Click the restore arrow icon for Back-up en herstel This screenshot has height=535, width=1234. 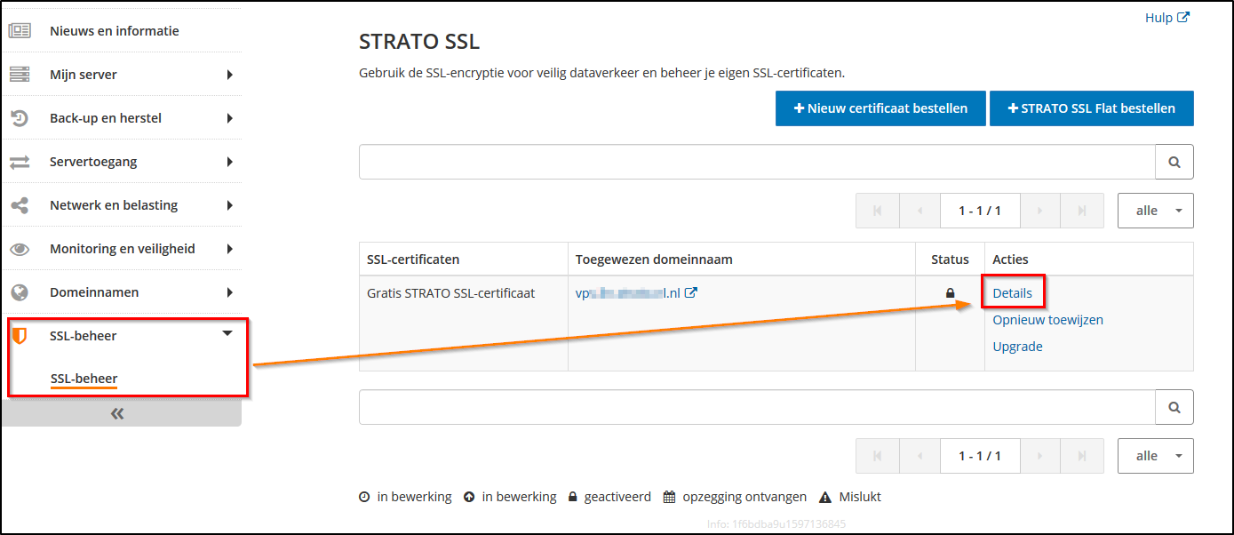[20, 117]
